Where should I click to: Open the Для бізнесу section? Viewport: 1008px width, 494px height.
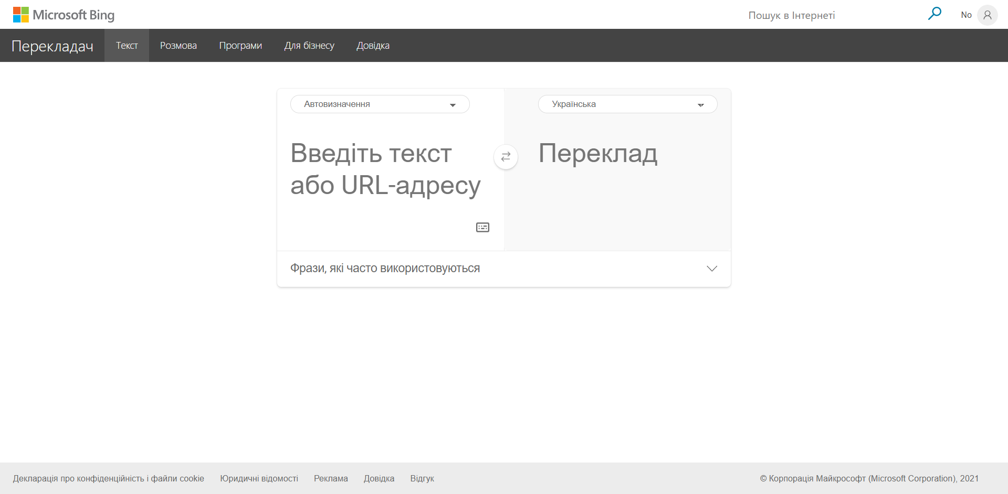309,45
